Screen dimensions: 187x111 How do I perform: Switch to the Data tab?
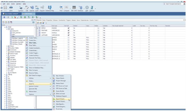click(44, 20)
